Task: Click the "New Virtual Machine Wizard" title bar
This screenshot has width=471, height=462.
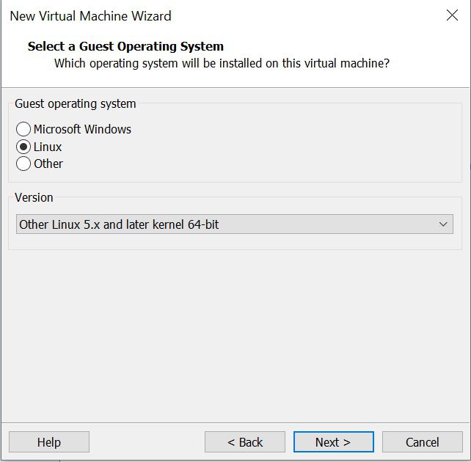Action: coord(90,15)
